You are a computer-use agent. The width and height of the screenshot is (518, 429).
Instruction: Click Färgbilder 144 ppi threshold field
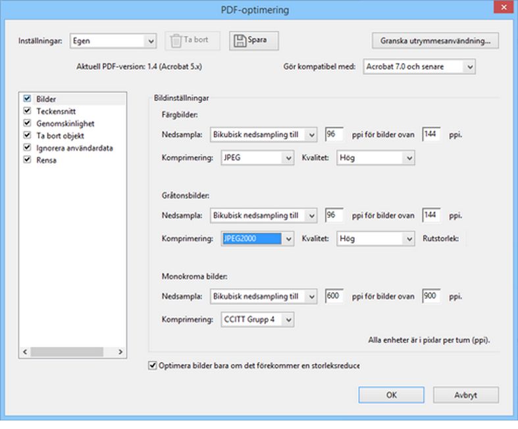click(431, 134)
